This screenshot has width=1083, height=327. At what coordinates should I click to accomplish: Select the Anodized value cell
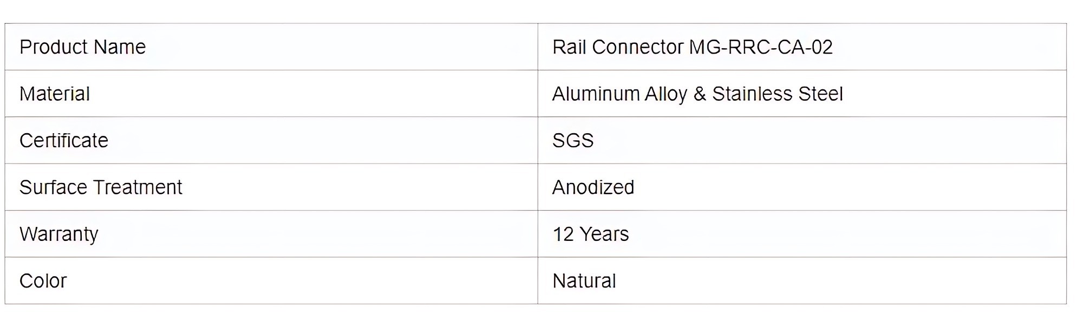(593, 187)
